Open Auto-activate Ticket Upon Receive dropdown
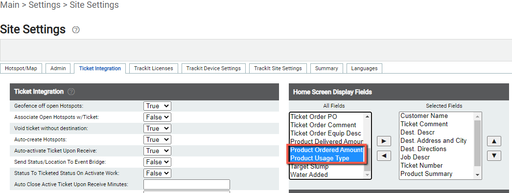The width and height of the screenshot is (512, 193). pyautogui.click(x=158, y=151)
